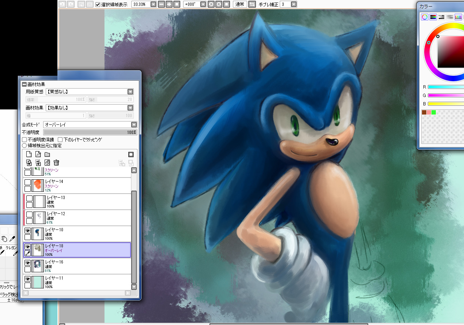Select the レイヤー16 layer row
This screenshot has width=464, height=325.
pos(77,266)
